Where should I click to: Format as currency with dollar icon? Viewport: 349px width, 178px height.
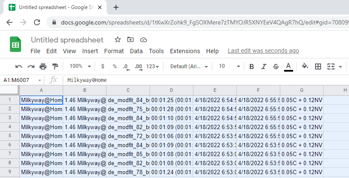click(x=103, y=66)
